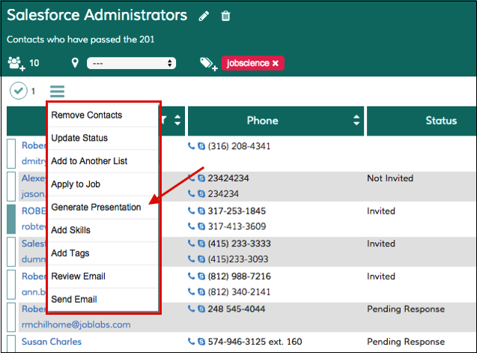Click Skype icon next to (812) 340-2141
This screenshot has width=477, height=353.
201,292
